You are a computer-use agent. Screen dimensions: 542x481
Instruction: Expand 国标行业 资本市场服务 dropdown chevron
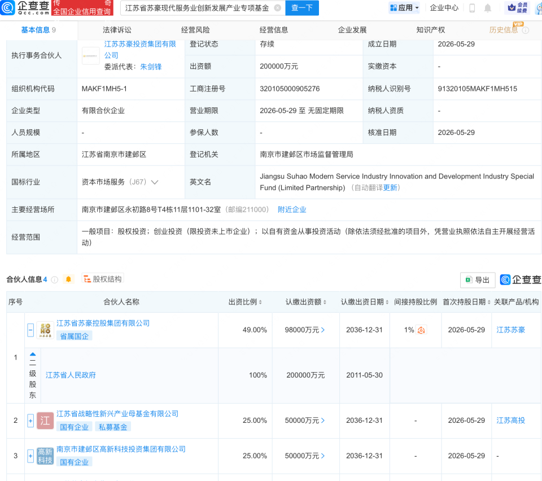click(155, 182)
